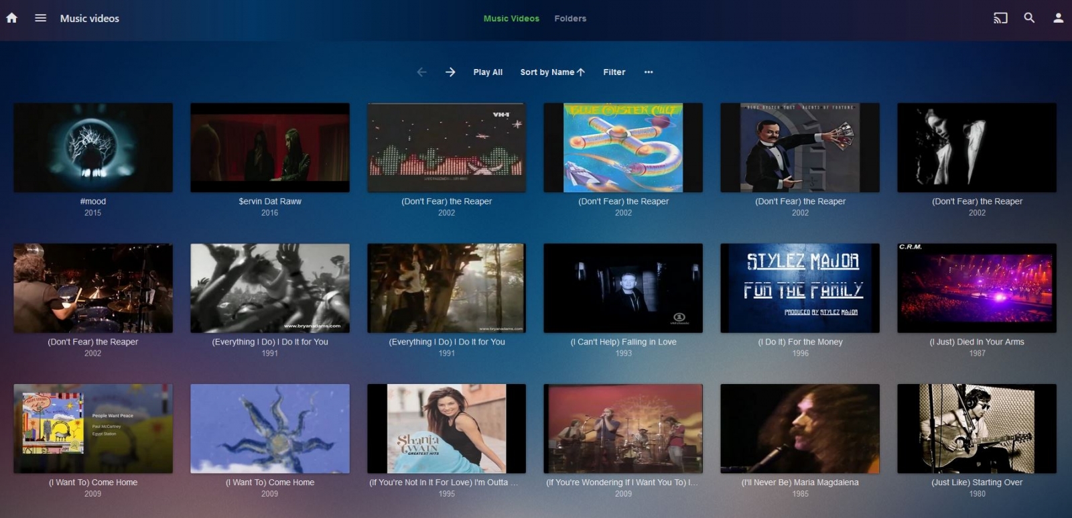
Task: Open the cast to device icon
Action: tap(1000, 18)
